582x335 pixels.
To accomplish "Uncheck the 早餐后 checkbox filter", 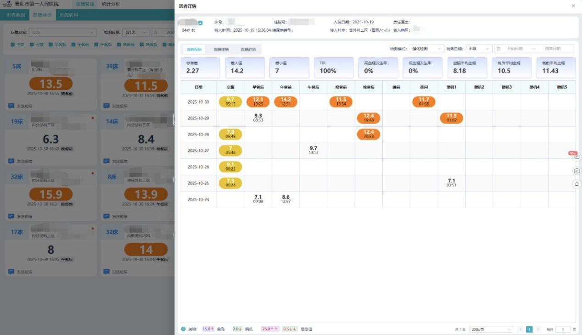I will (51, 45).
